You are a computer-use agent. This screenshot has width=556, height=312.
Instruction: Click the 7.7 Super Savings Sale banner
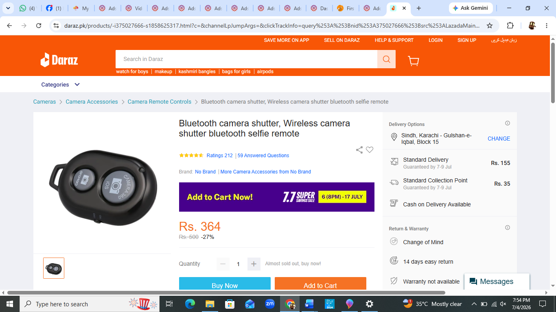[277, 197]
